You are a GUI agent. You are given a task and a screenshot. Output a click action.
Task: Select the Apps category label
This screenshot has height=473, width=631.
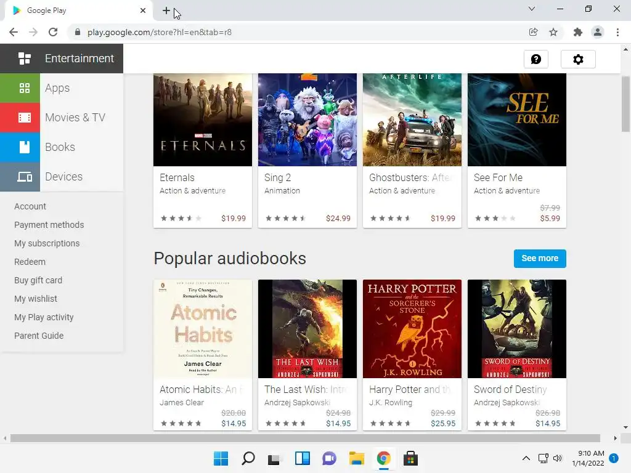click(57, 87)
